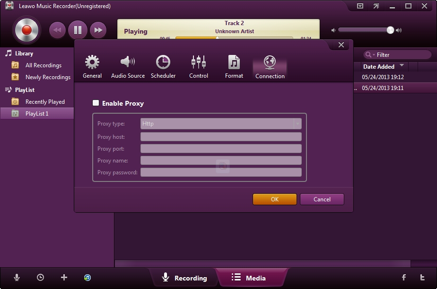This screenshot has width=437, height=289.
Task: Click the Filter search box
Action: [397, 55]
